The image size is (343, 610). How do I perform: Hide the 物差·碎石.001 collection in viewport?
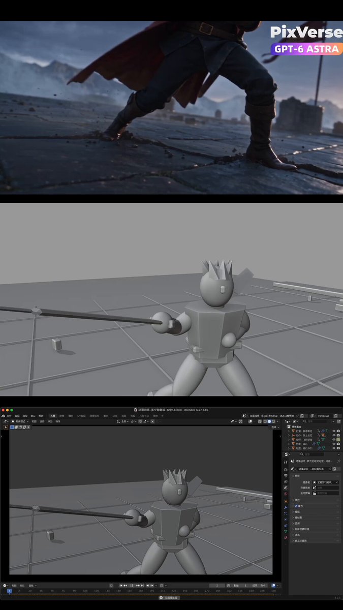click(x=334, y=448)
